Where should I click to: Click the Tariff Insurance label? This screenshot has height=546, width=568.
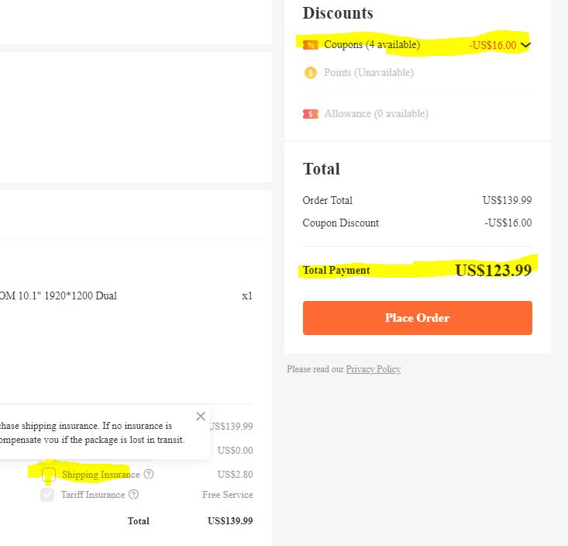(93, 495)
